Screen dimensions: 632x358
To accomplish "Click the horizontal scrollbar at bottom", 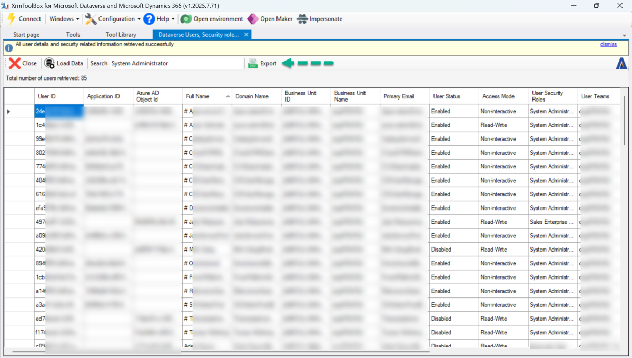I will click(221, 351).
